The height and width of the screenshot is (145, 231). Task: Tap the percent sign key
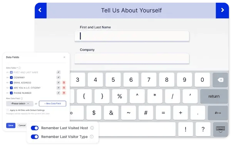point(119,96)
